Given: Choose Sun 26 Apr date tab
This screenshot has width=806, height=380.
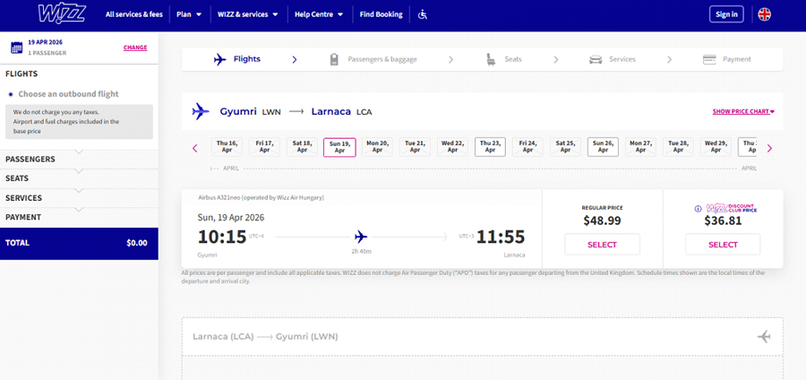Looking at the screenshot, I should tap(603, 147).
